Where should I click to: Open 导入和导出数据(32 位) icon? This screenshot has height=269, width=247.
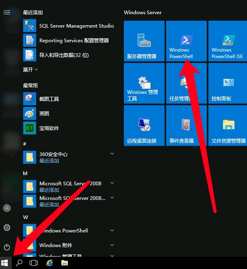point(30,55)
